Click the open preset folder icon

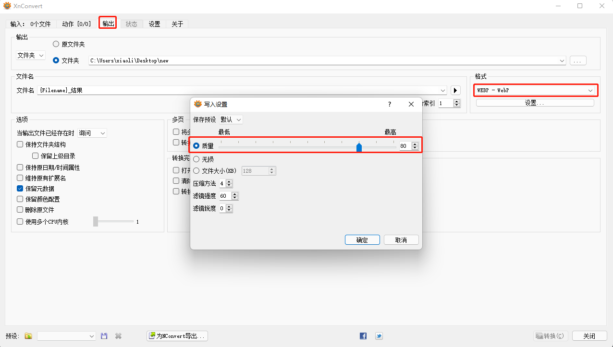pyautogui.click(x=28, y=336)
